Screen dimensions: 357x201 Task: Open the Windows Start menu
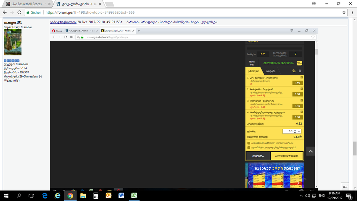pos(6,196)
